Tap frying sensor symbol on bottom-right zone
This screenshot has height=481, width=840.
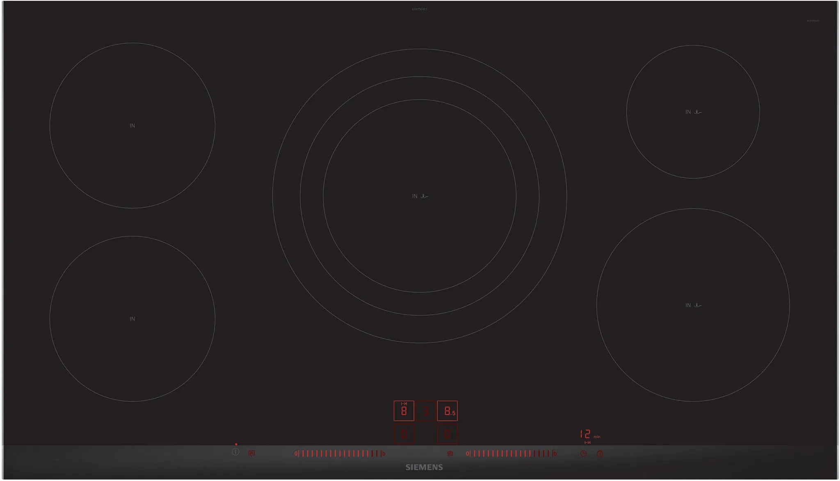698,305
